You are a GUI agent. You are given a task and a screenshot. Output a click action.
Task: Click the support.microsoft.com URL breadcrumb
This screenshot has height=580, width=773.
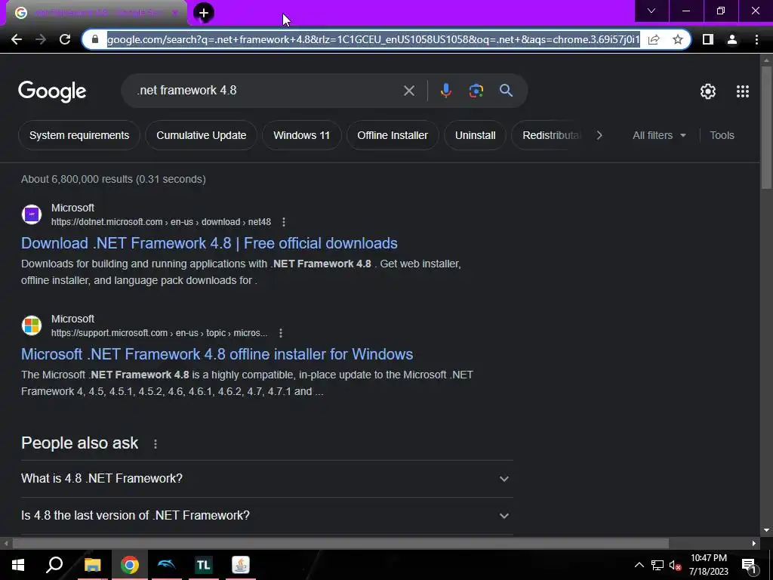pyautogui.click(x=159, y=333)
